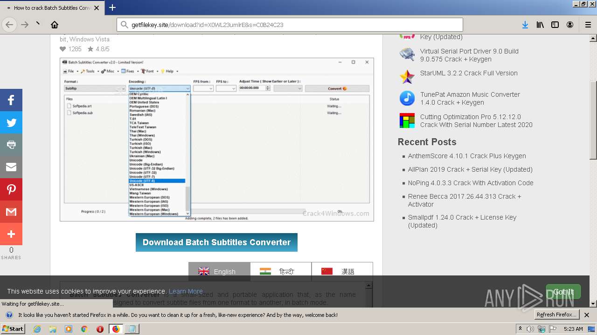The image size is (597, 335).
Task: Click the print share button
Action: pos(11,145)
